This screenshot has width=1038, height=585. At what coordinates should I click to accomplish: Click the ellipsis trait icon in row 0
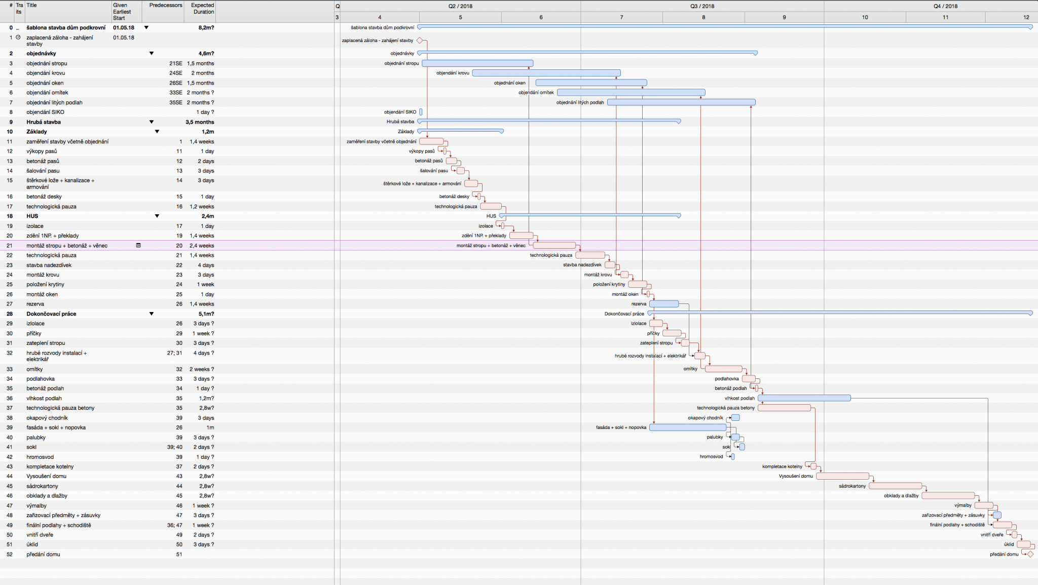click(18, 28)
